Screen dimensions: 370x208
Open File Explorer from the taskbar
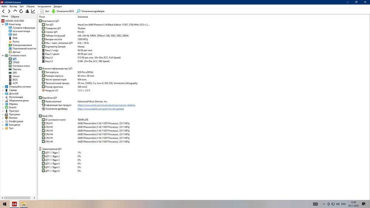pyautogui.click(x=24, y=204)
